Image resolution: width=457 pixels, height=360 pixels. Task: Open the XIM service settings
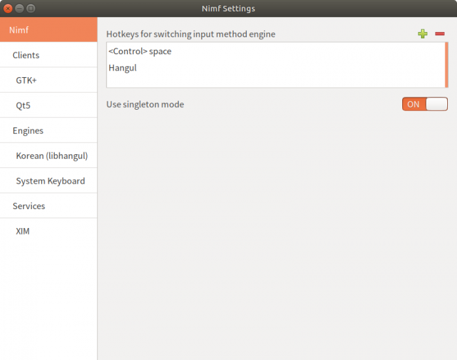pos(23,231)
